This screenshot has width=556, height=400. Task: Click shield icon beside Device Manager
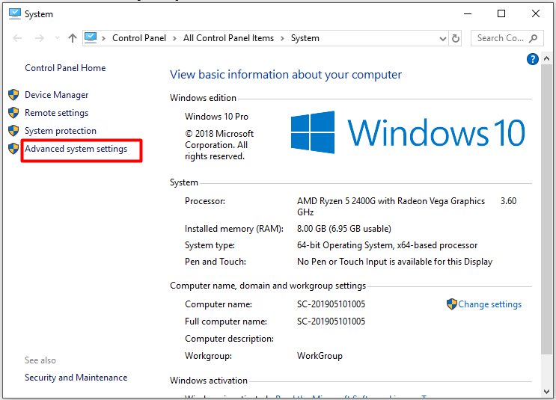(13, 95)
